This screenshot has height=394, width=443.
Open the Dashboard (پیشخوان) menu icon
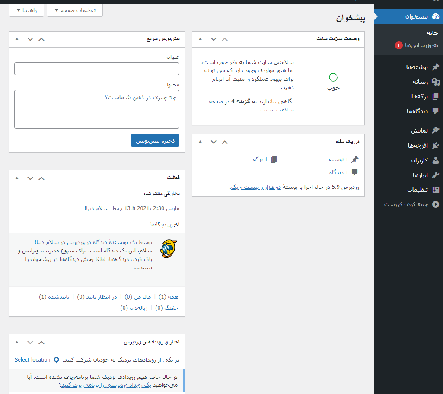pyautogui.click(x=436, y=16)
